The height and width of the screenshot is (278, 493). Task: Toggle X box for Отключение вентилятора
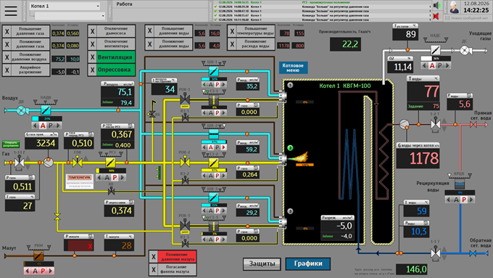click(93, 44)
